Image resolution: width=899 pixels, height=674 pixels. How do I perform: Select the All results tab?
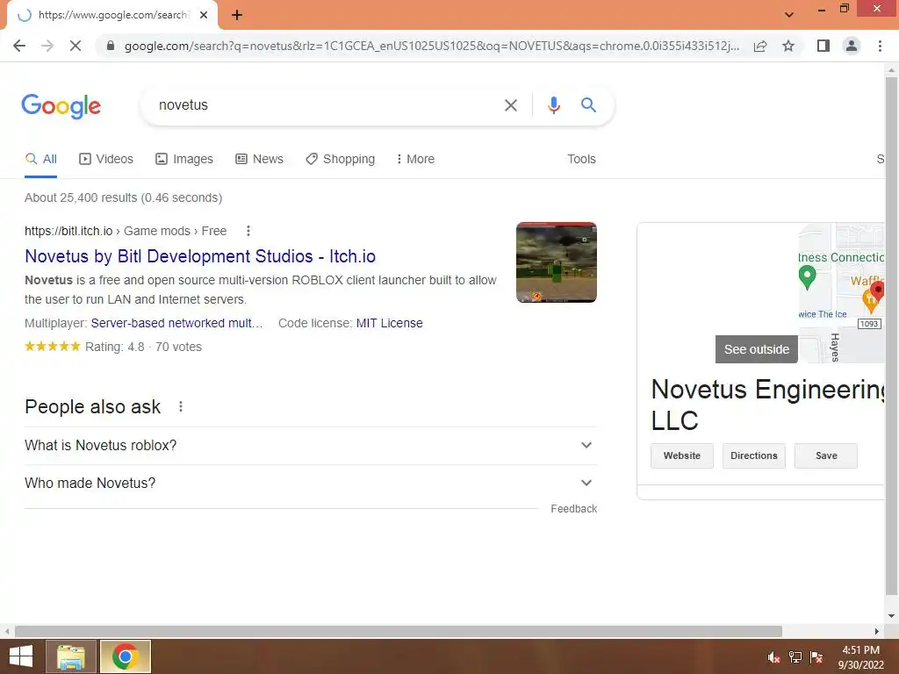point(40,160)
